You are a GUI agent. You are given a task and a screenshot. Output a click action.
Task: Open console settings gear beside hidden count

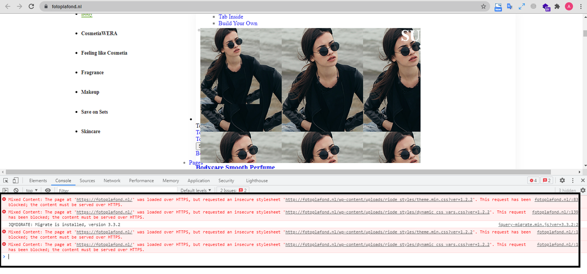(583, 190)
